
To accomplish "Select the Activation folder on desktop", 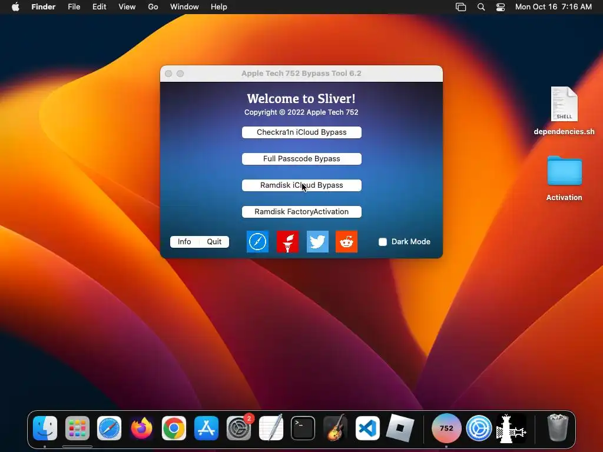I will pos(564,178).
